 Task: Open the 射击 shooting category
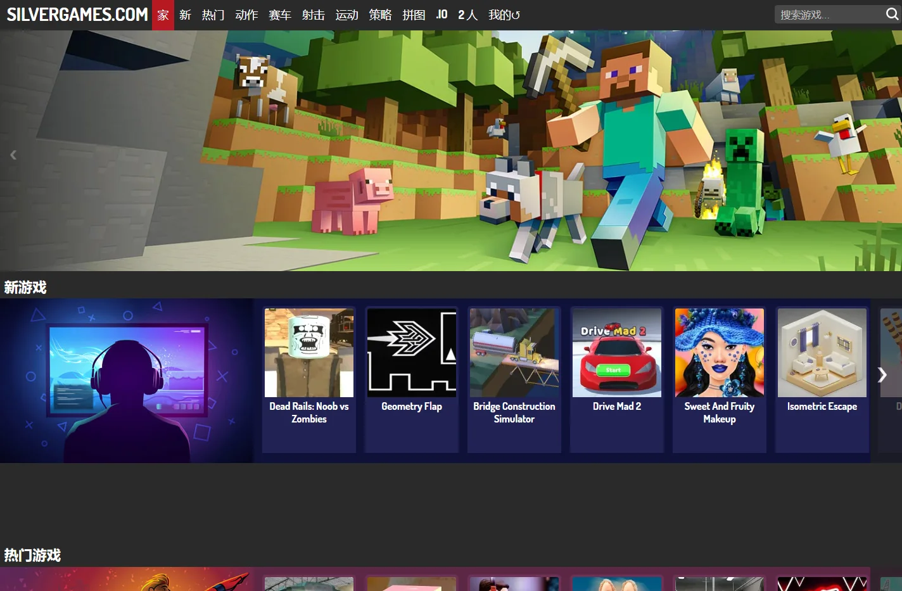(314, 15)
